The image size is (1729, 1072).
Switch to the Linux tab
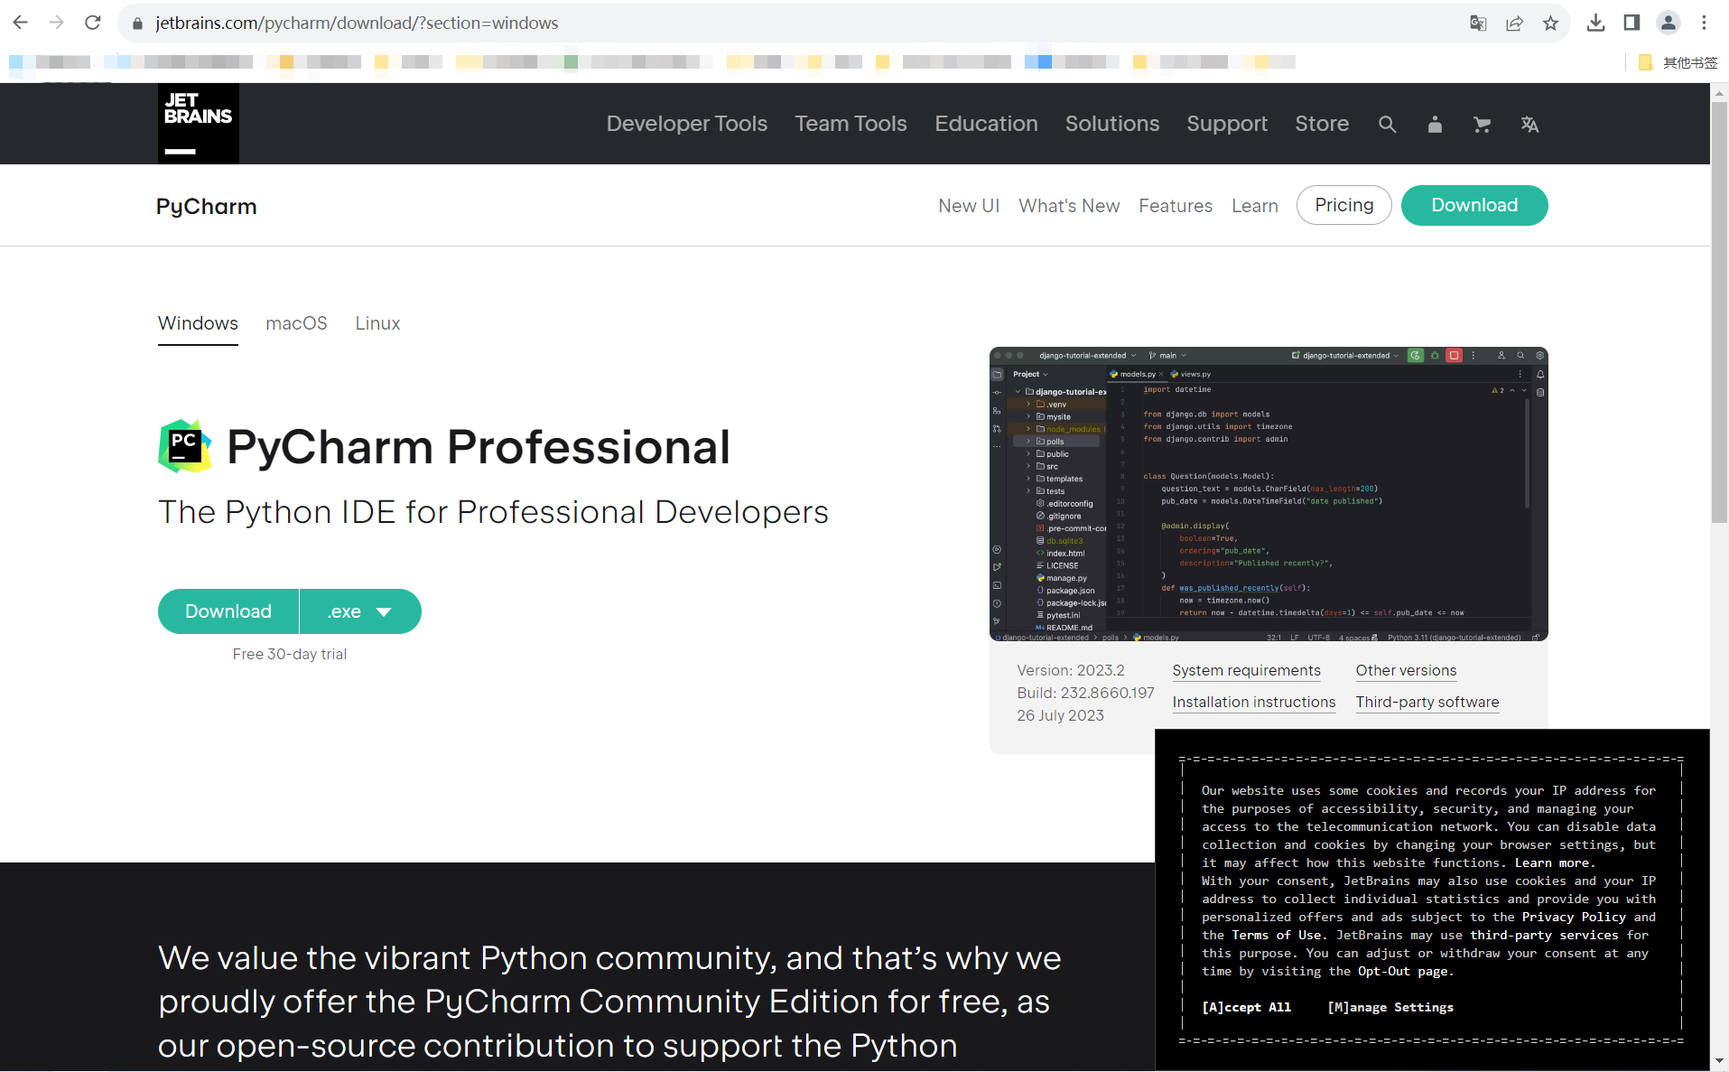pyautogui.click(x=377, y=323)
